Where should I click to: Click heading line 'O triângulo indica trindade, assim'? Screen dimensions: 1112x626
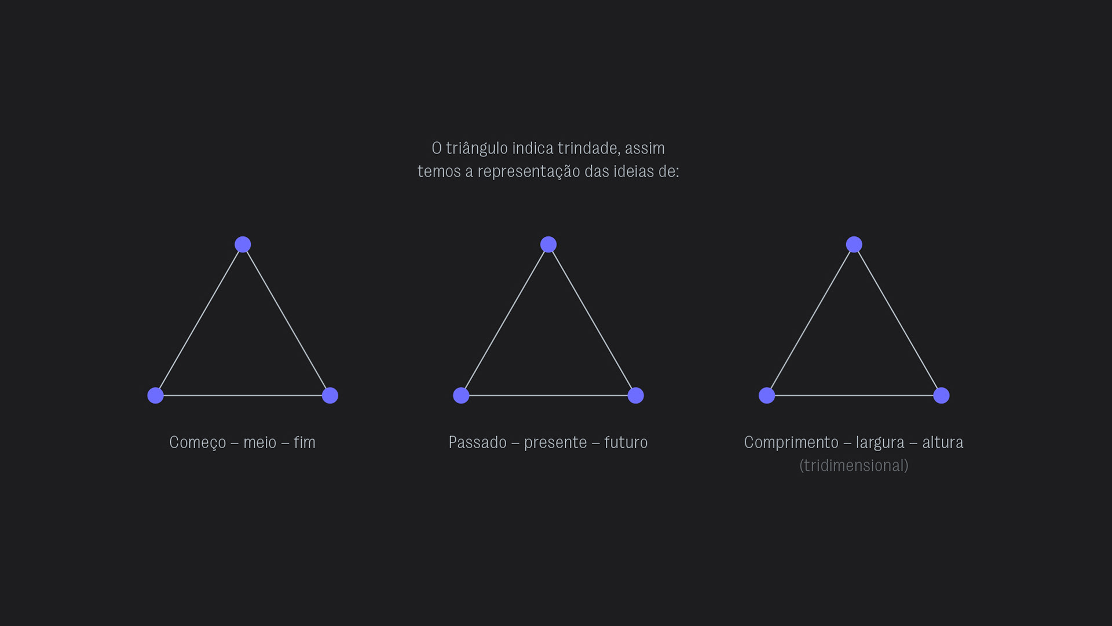(548, 148)
